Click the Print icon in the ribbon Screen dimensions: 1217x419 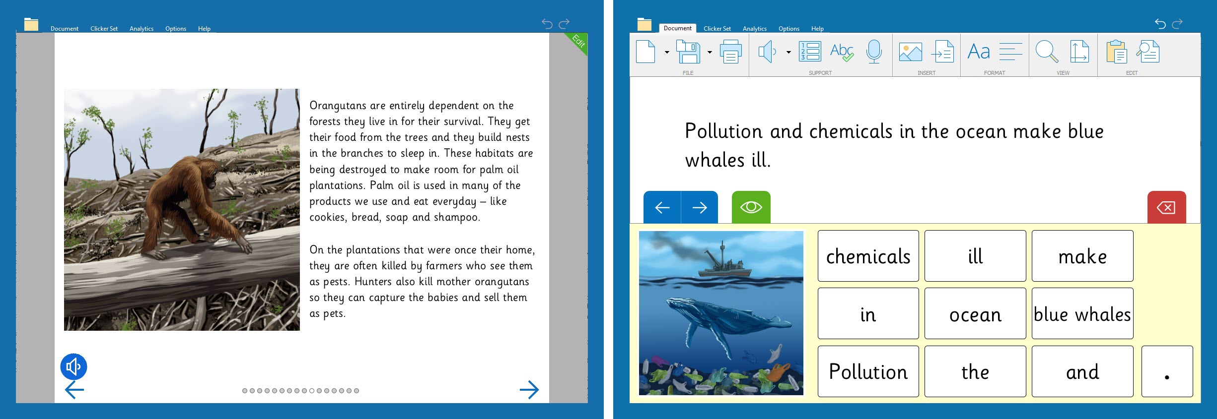(x=730, y=52)
